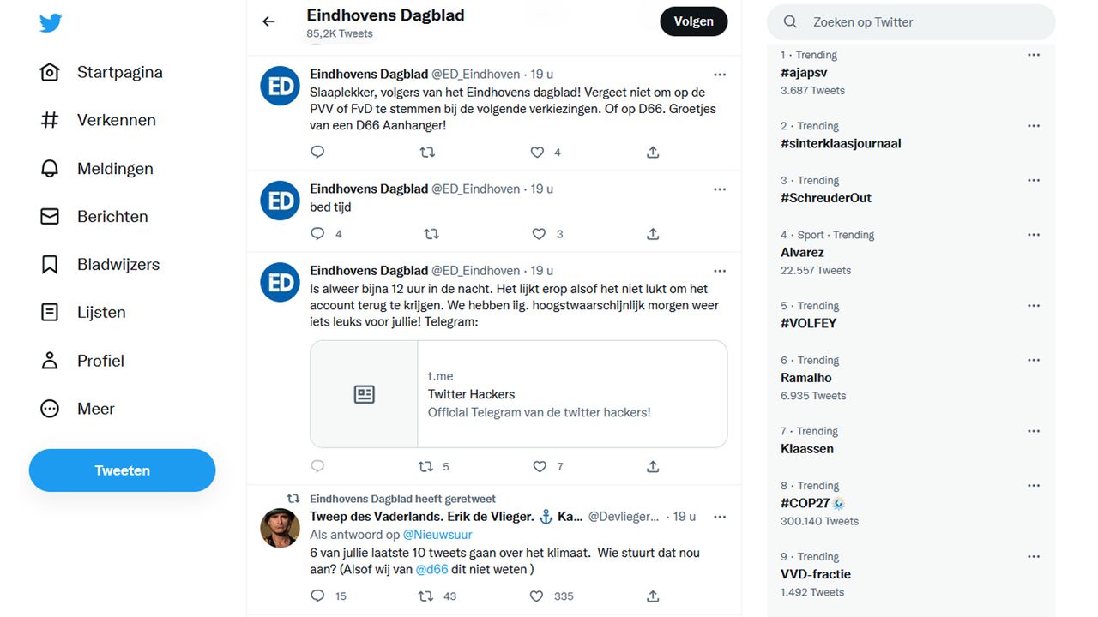Viewport: 1098px width, 617px height.
Task: Open the more options menu on the #ajapsv trend
Action: coord(1033,54)
